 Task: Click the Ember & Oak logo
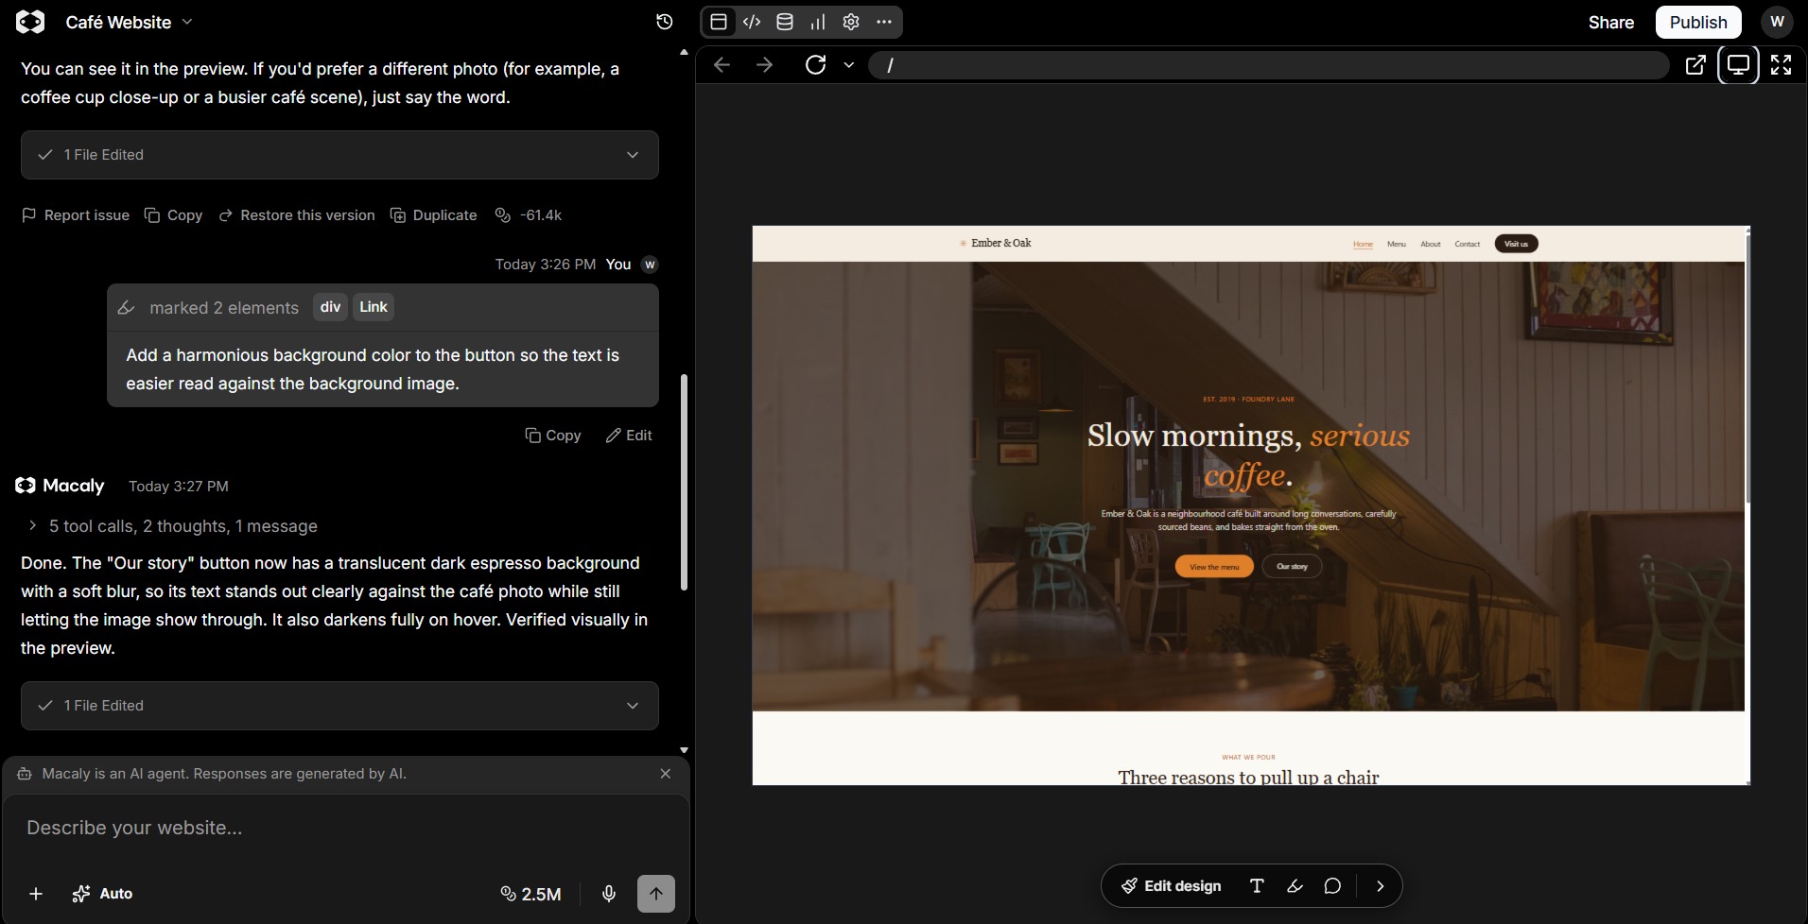(995, 243)
